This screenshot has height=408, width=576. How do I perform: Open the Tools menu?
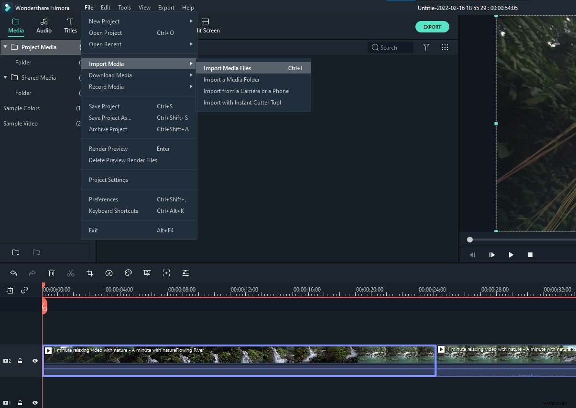[124, 7]
